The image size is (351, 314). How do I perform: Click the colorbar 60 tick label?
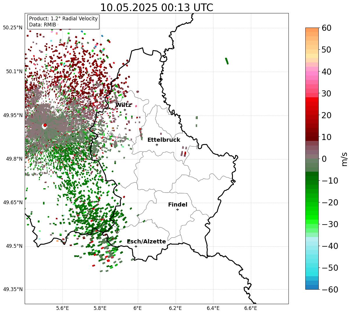tap(326, 28)
